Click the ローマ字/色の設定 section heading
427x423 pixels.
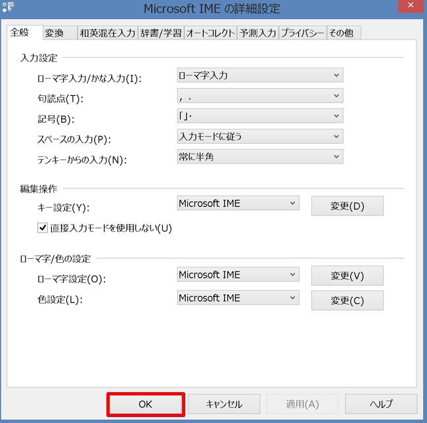(x=55, y=259)
